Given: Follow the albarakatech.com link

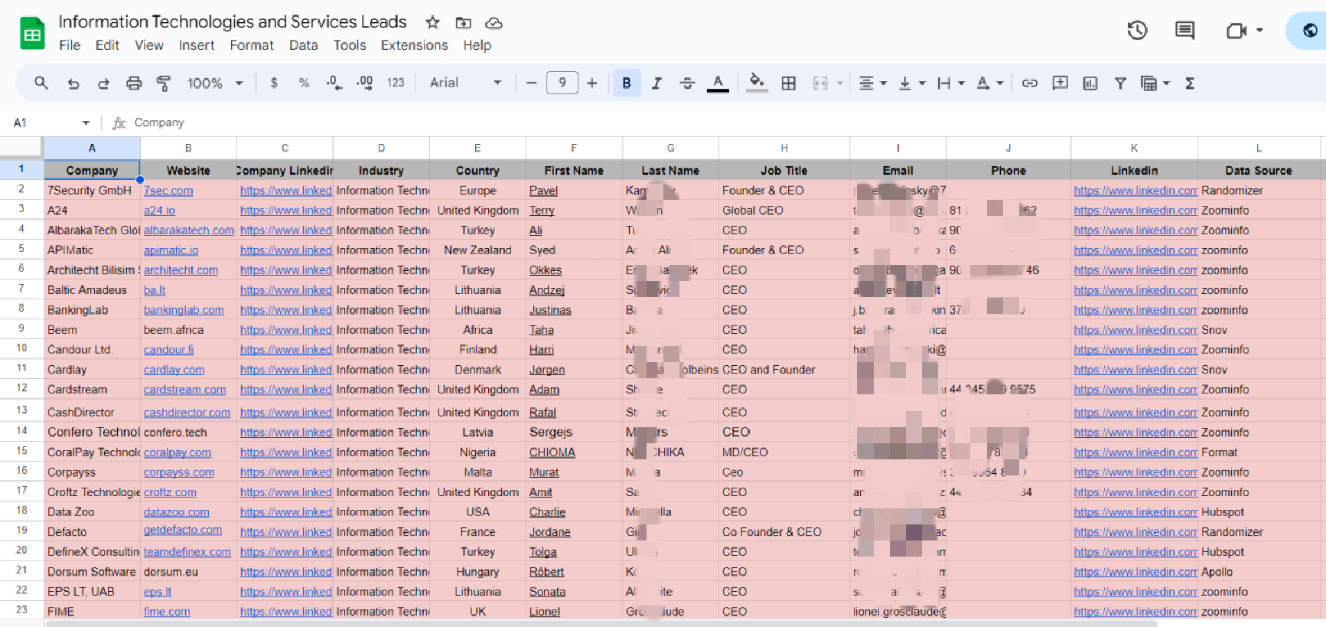Looking at the screenshot, I should click(x=189, y=230).
